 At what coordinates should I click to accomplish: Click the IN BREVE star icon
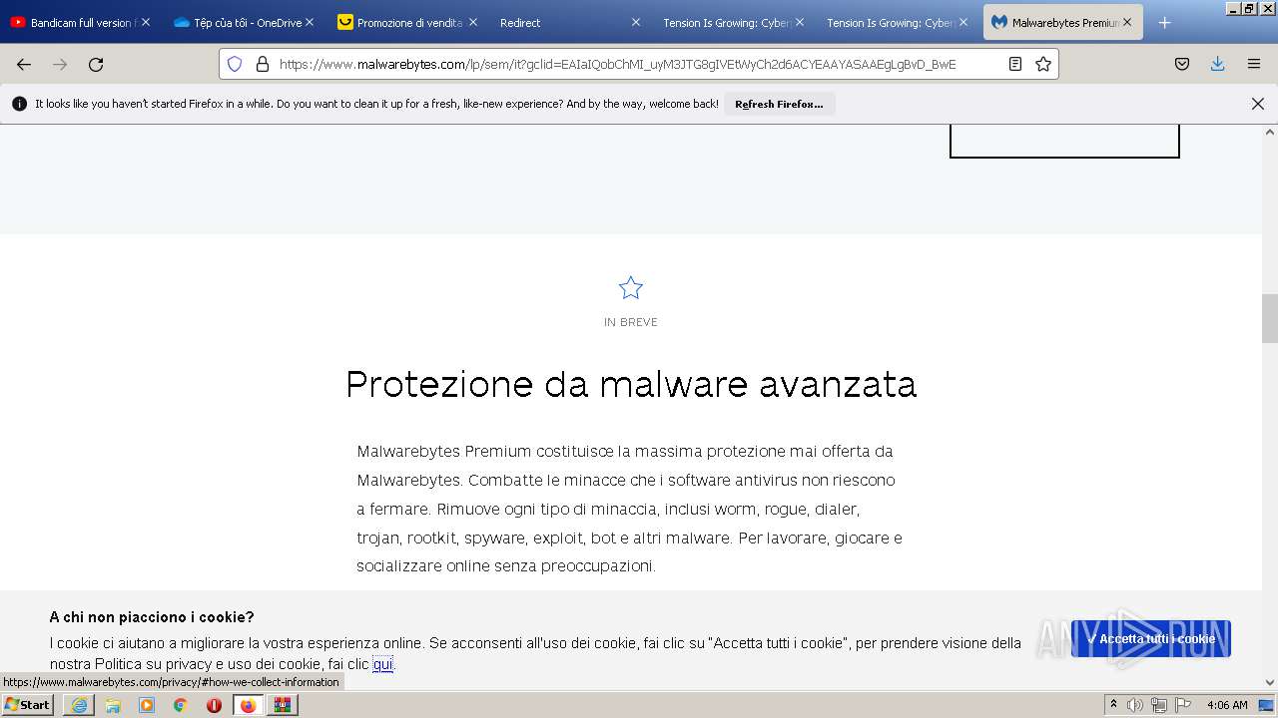click(631, 288)
